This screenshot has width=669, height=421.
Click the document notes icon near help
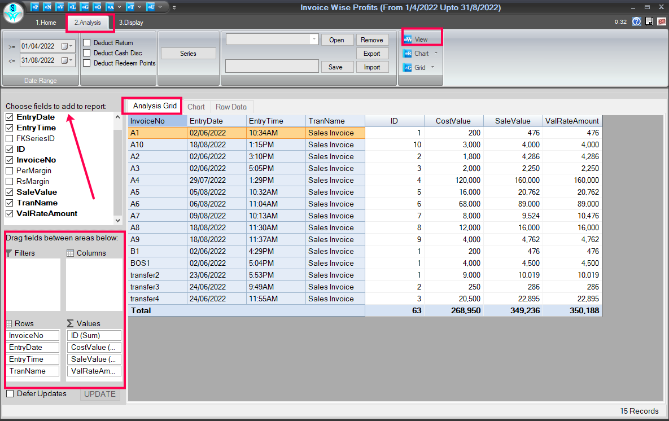click(x=649, y=21)
